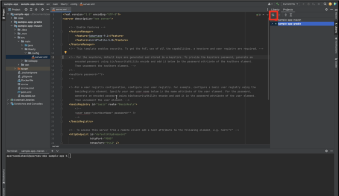
Task: Collapse all in the Project panel
Action: [36, 10]
